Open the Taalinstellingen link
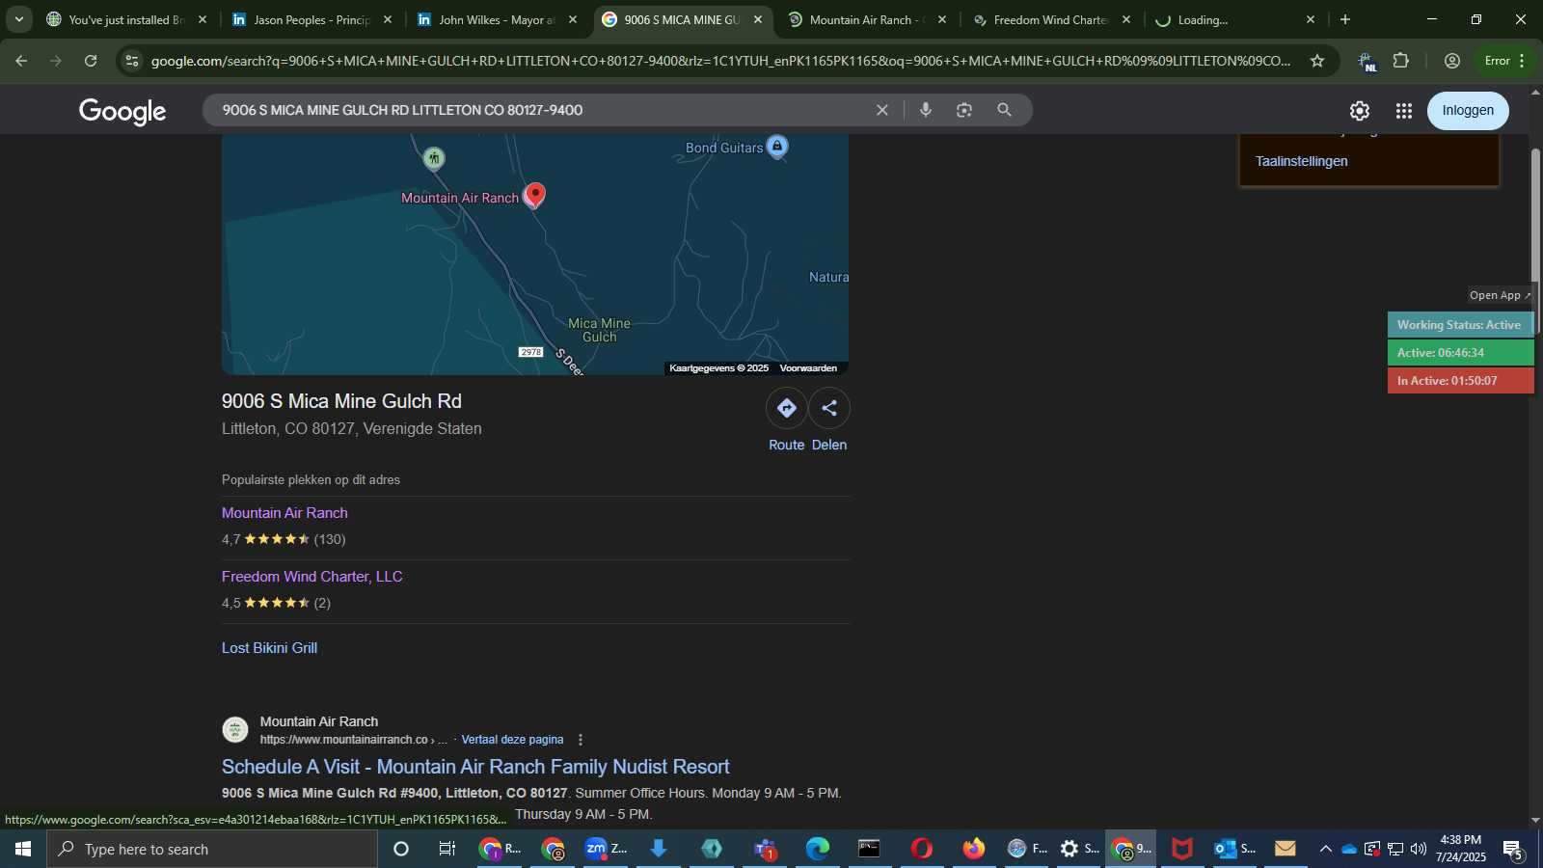The height and width of the screenshot is (868, 1543). coord(1301,161)
